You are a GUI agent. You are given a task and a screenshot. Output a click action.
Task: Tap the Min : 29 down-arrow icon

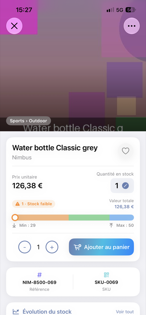tap(14, 225)
